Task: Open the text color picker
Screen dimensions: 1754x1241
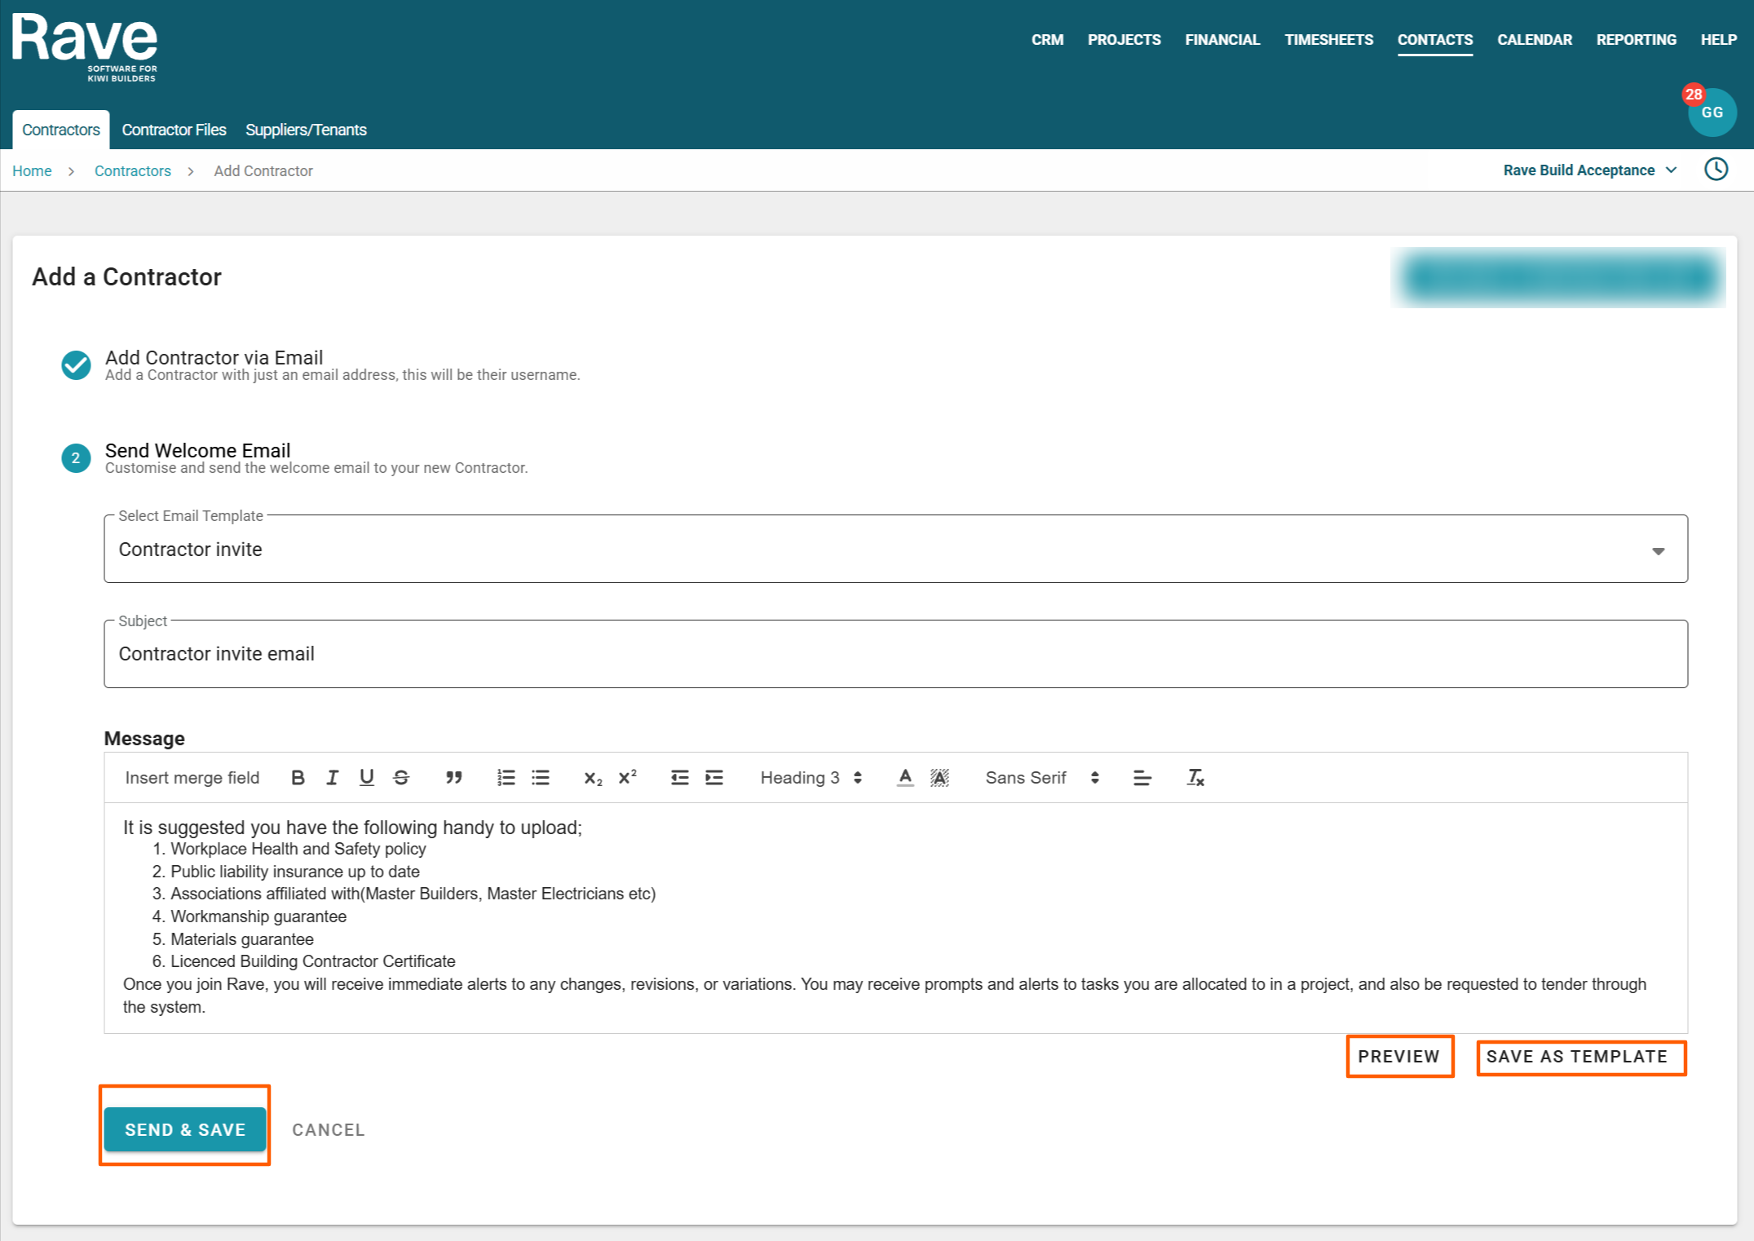Action: (x=905, y=778)
